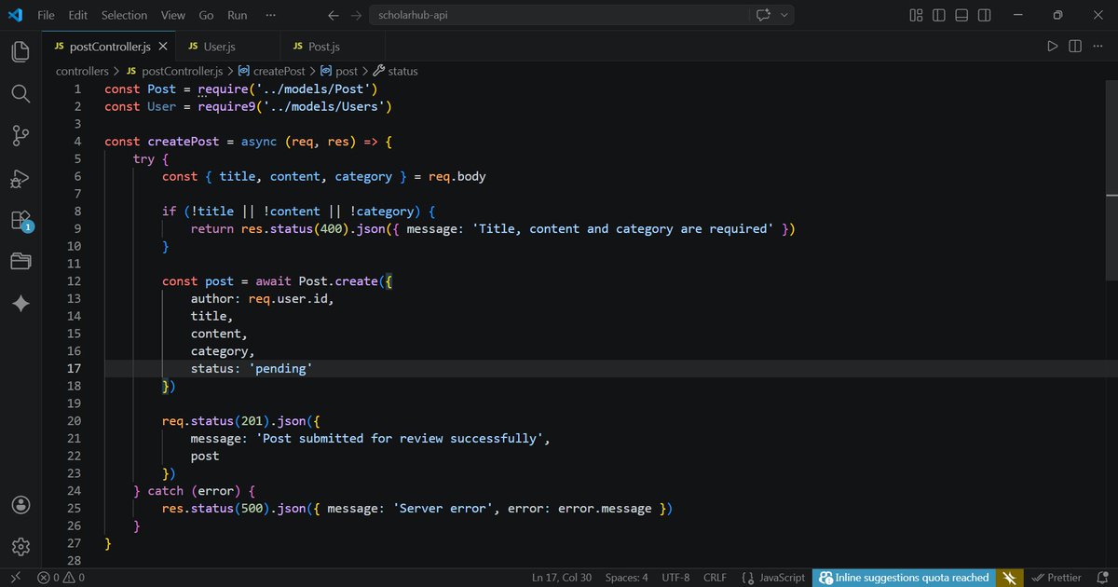
Task: Switch to the User.js tab
Action: [x=227, y=46]
